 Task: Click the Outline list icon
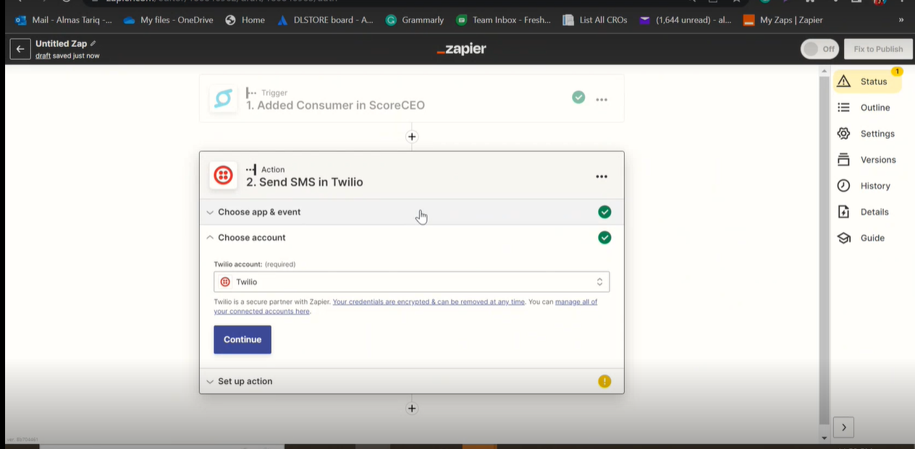coord(843,108)
